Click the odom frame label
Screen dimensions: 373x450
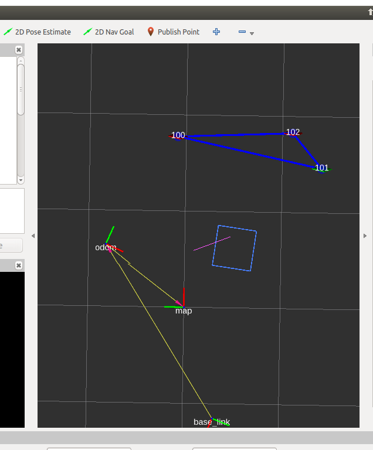point(106,247)
